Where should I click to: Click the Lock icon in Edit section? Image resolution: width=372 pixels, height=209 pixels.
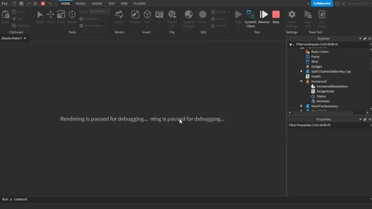[213, 19]
